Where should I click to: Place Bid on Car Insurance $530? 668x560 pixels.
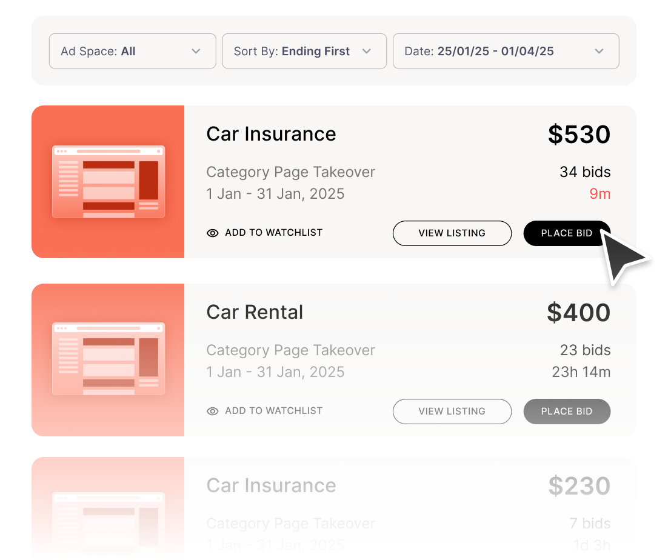566,233
